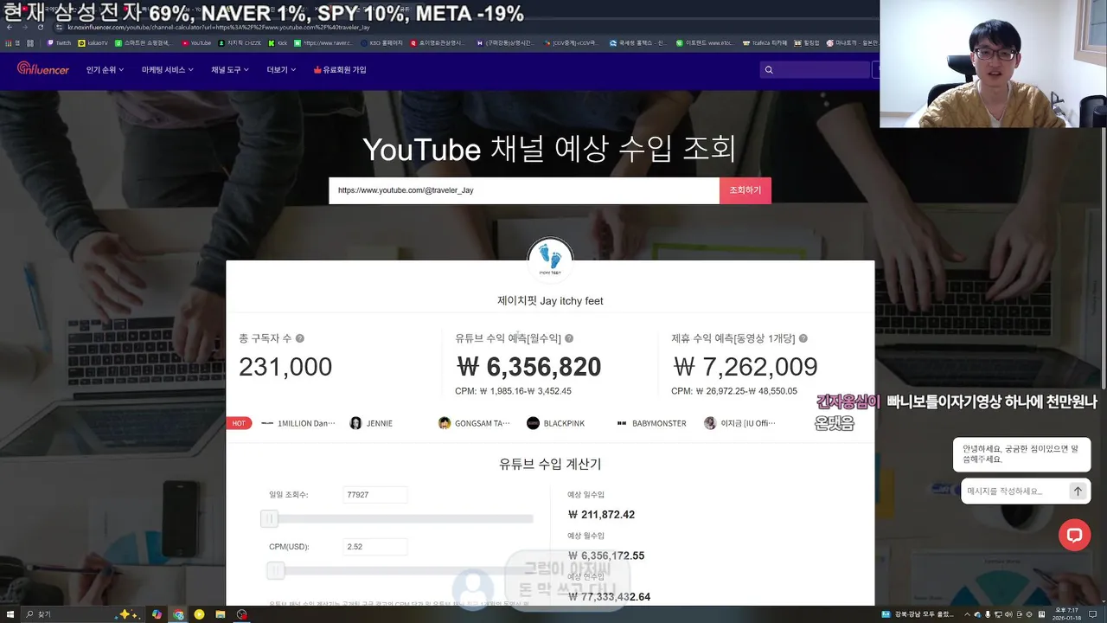
Task: Open the GONGSAM TABLE channel link
Action: click(474, 423)
